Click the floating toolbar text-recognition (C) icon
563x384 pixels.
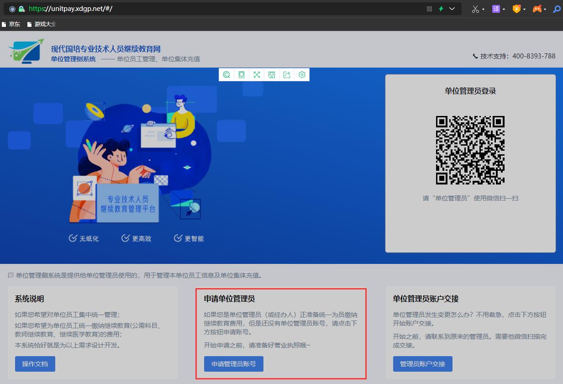point(226,75)
